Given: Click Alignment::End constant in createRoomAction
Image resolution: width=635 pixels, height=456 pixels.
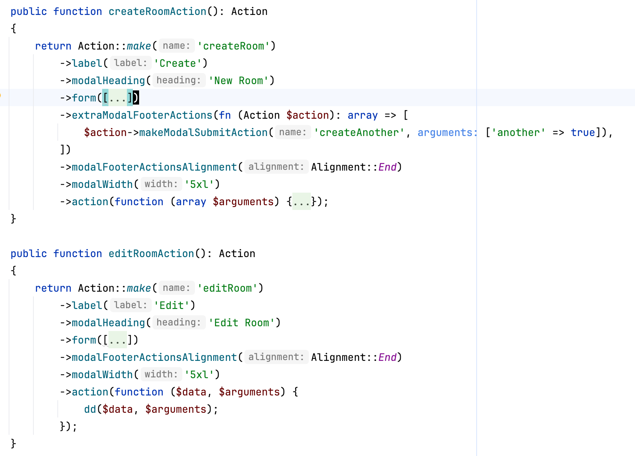Looking at the screenshot, I should (x=354, y=167).
